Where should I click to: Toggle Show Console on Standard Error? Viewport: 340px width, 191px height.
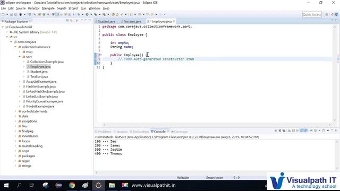coord(306,131)
